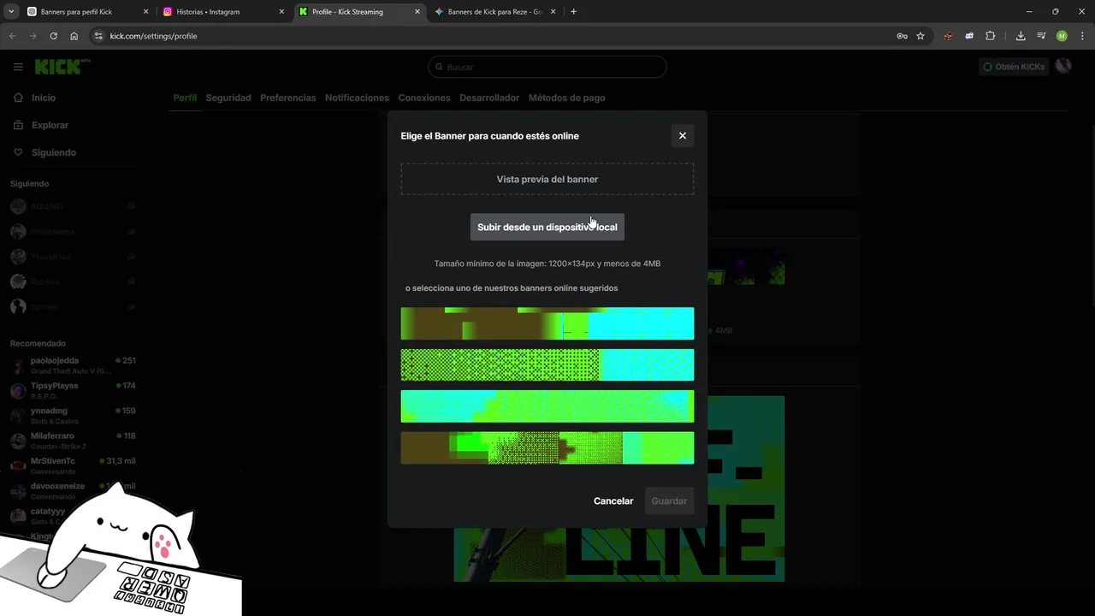Open the saved passwords key icon
Screen dimensions: 1095x616
pos(902,36)
